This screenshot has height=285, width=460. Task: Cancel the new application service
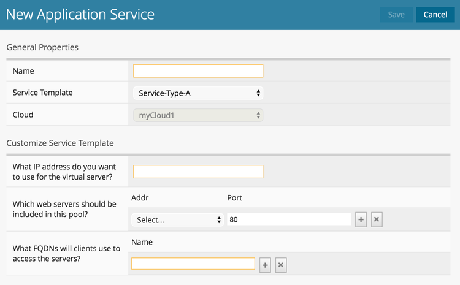point(435,15)
